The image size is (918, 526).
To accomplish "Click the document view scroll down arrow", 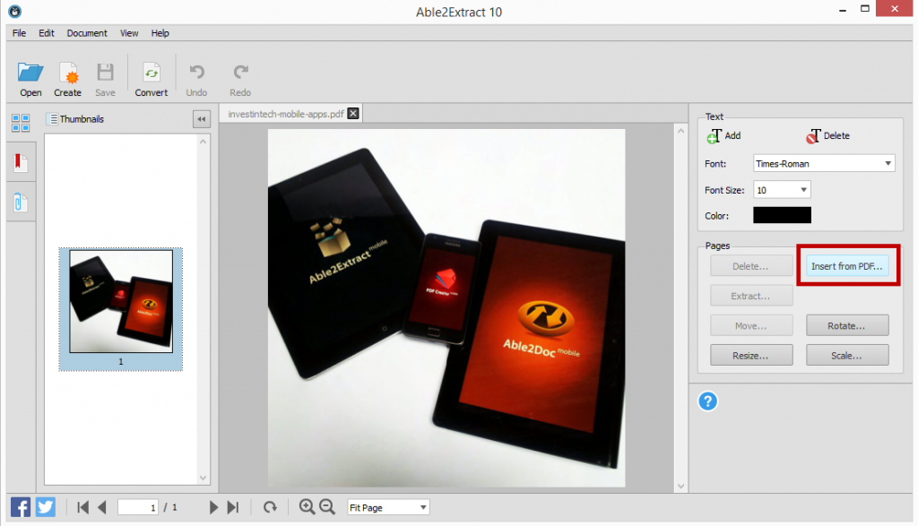I will [681, 486].
